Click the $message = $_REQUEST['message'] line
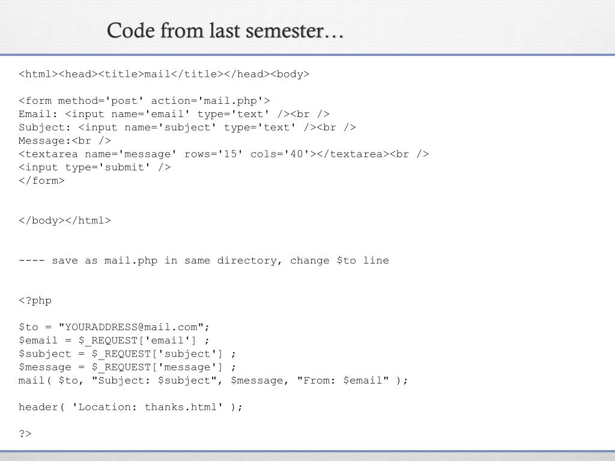This screenshot has height=461, width=615. tap(127, 367)
